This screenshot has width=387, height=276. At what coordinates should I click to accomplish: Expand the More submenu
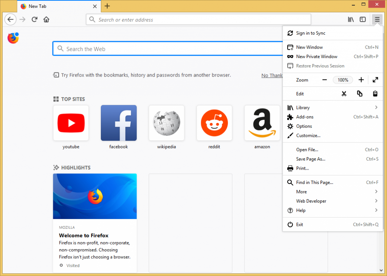pyautogui.click(x=333, y=192)
